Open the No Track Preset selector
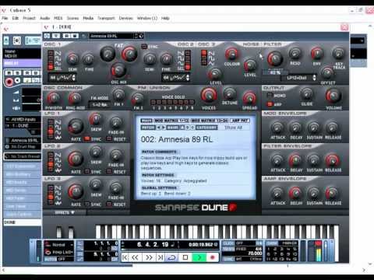 click(23, 156)
